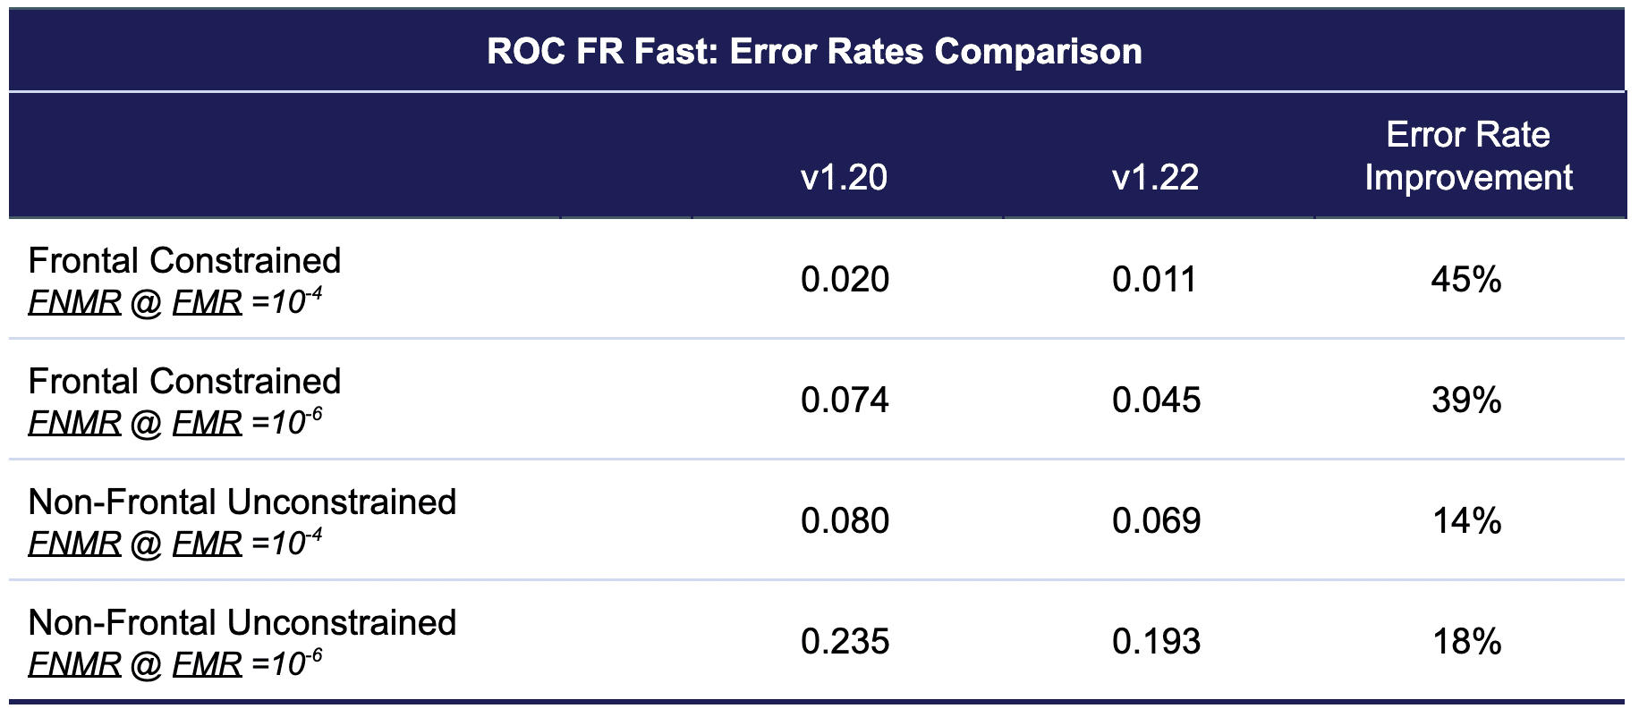Click the 0.193 value cell

[1156, 641]
